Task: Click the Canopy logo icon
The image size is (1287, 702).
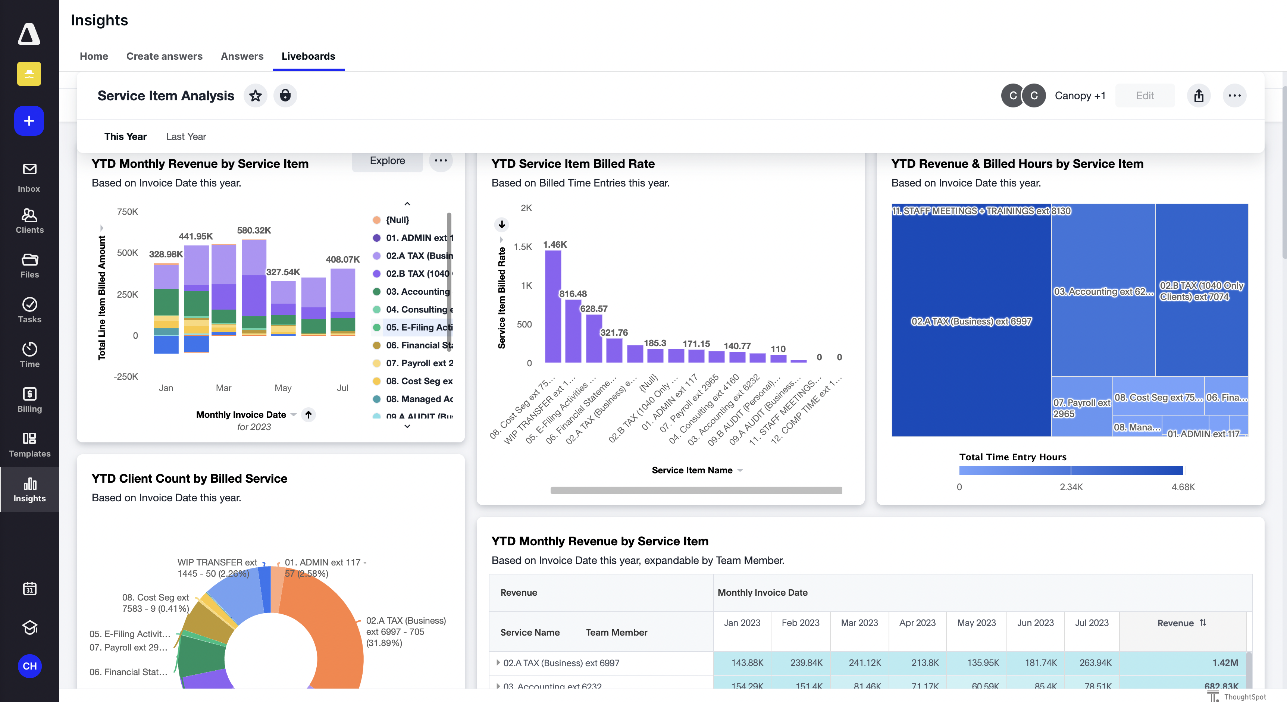Action: coord(29,34)
